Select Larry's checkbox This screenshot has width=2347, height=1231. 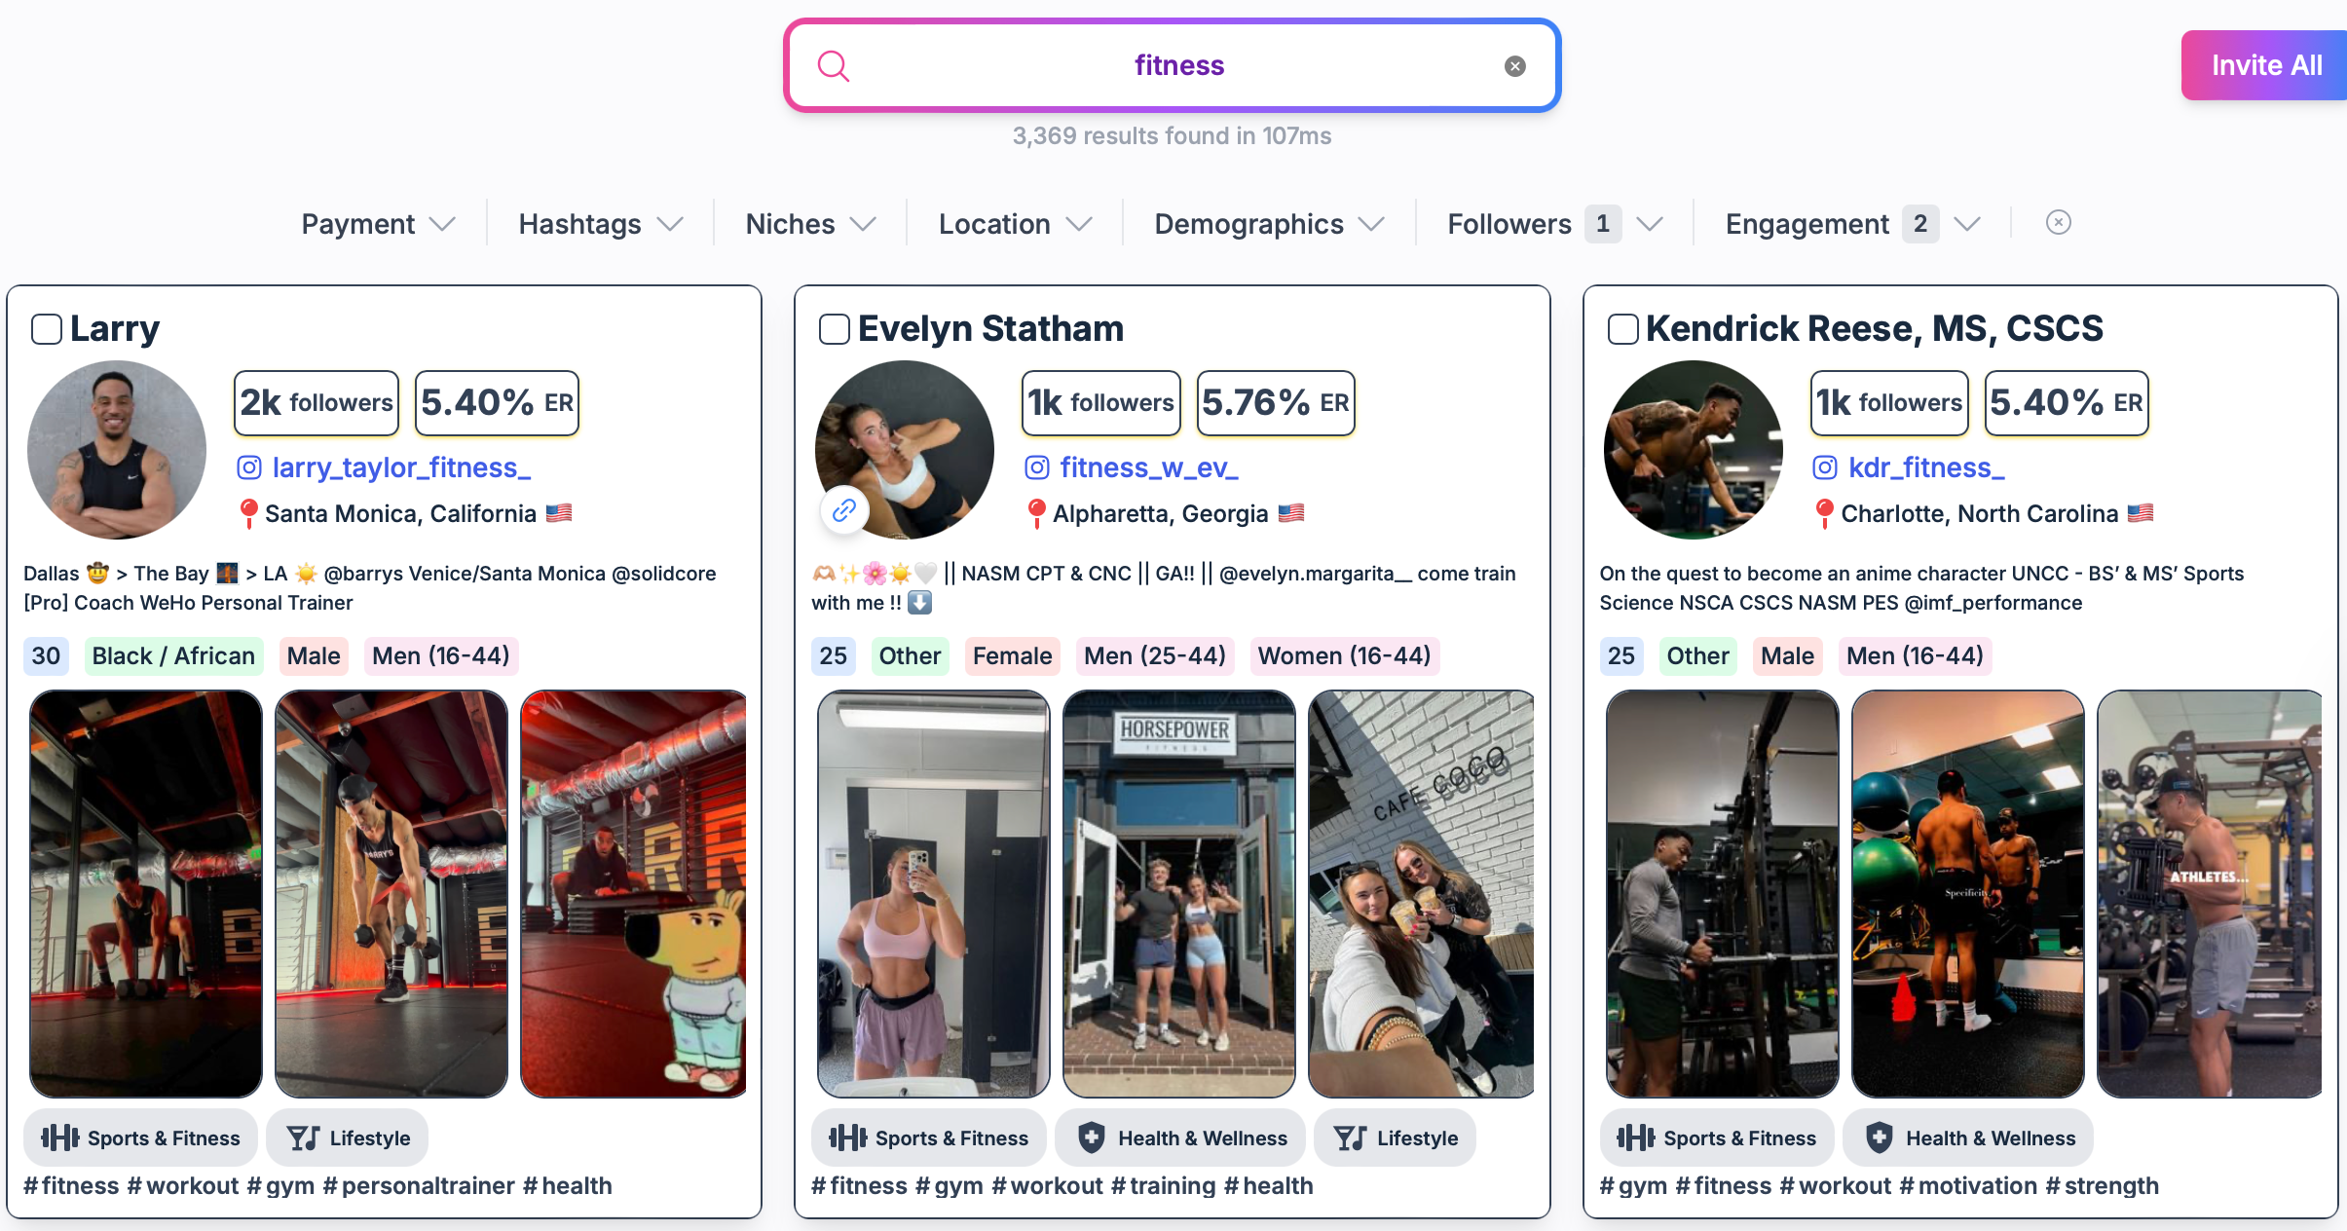coord(47,329)
